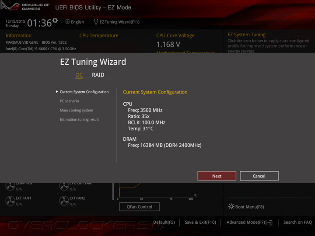
Task: Click the Boot Menu starburst icon
Action: [x=231, y=206]
